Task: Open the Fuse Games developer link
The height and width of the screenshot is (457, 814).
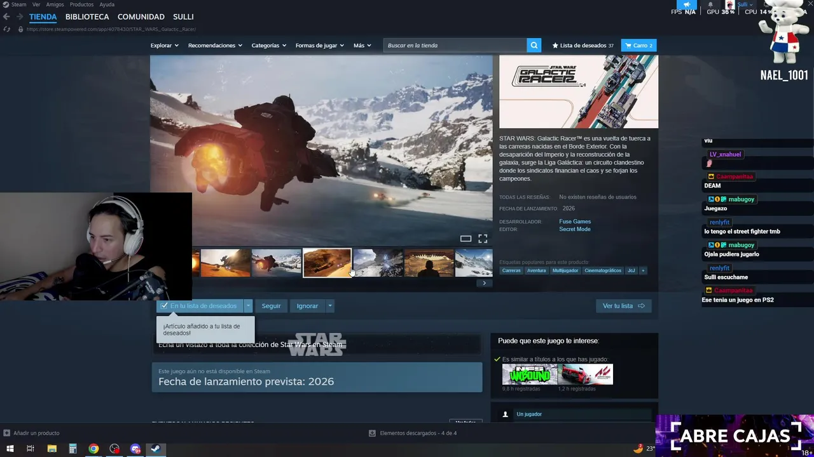Action: [575, 222]
